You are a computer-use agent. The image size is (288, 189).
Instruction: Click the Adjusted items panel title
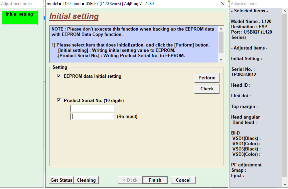click(244, 4)
